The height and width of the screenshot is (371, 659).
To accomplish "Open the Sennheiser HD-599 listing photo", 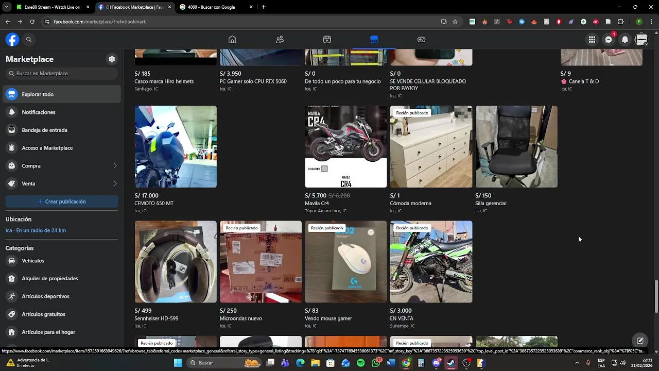I will [x=176, y=262].
